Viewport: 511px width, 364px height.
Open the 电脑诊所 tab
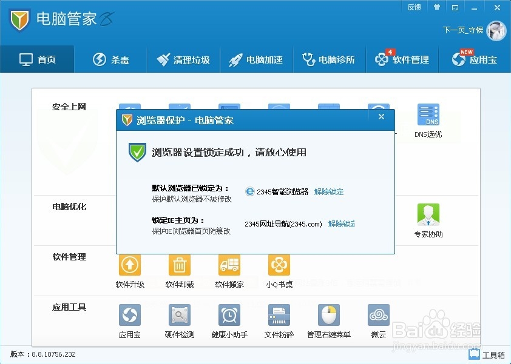point(329,59)
